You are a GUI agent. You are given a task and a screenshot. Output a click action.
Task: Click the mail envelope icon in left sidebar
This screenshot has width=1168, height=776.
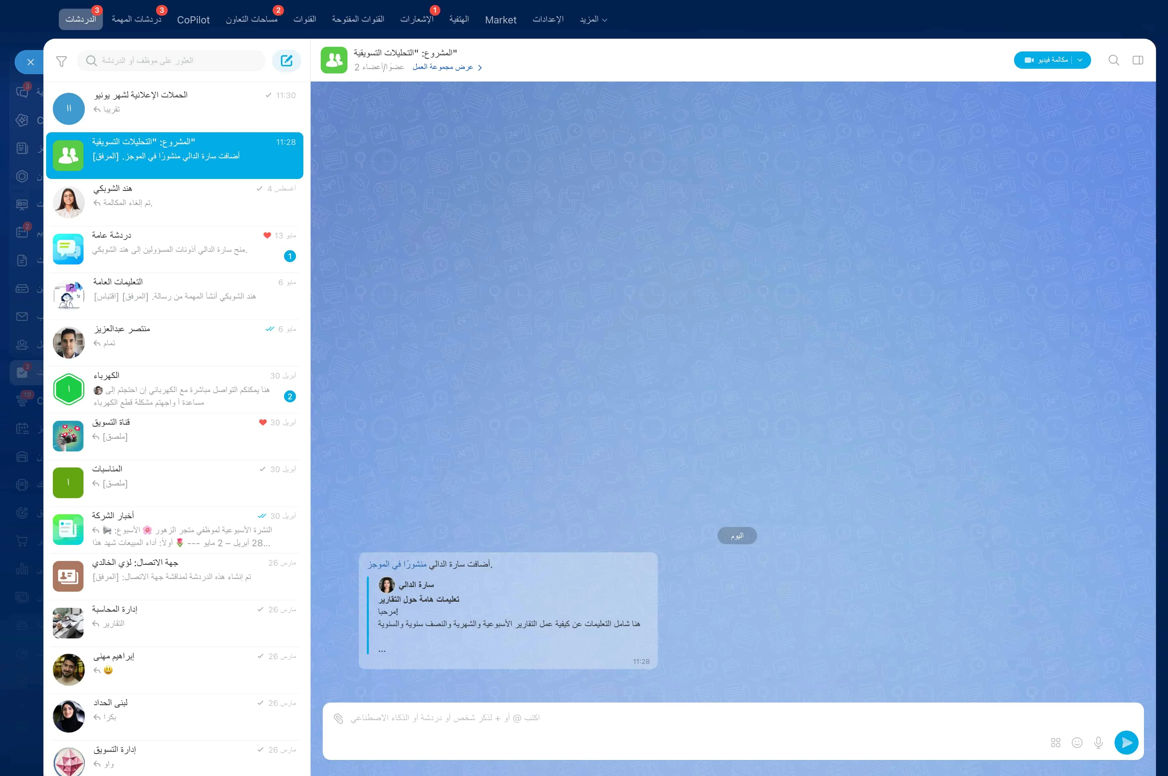pyautogui.click(x=22, y=316)
